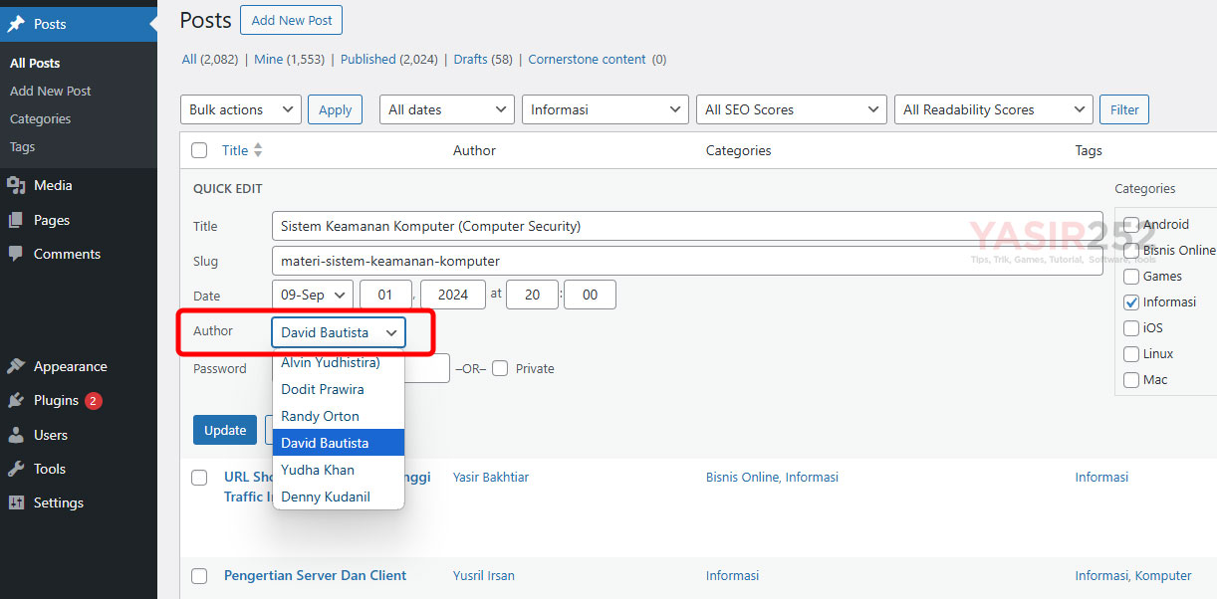The width and height of the screenshot is (1217, 599).
Task: Open Tools using the wrench icon
Action: [x=16, y=469]
